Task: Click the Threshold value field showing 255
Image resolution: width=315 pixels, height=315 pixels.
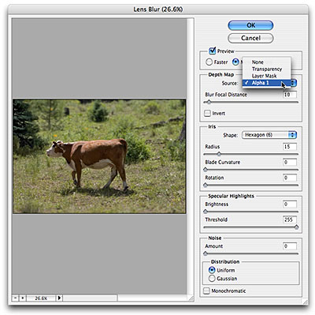Action: coord(290,219)
